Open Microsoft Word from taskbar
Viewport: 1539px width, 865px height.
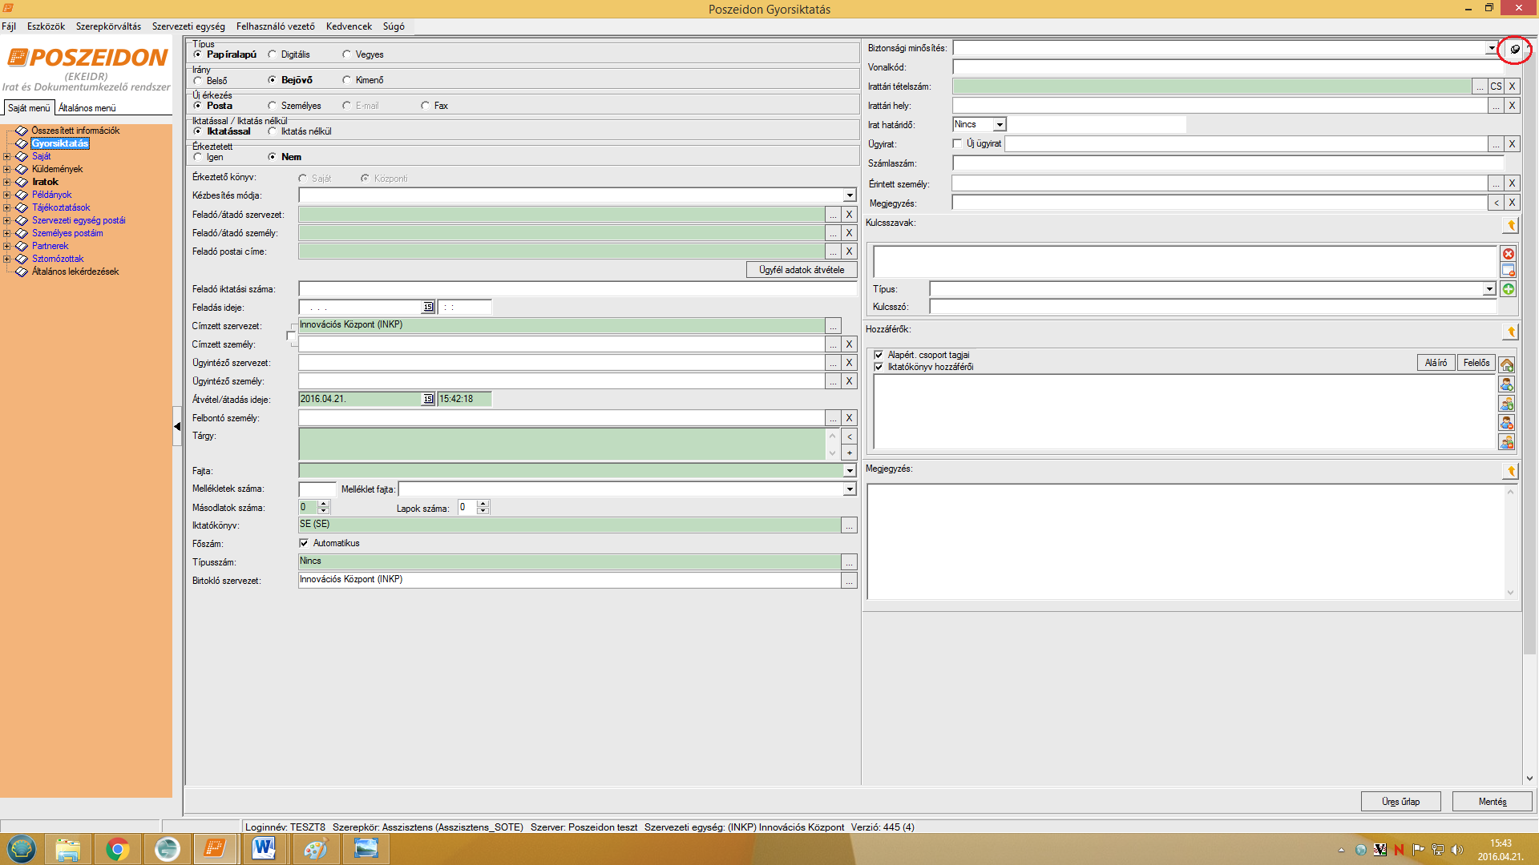[x=264, y=848]
